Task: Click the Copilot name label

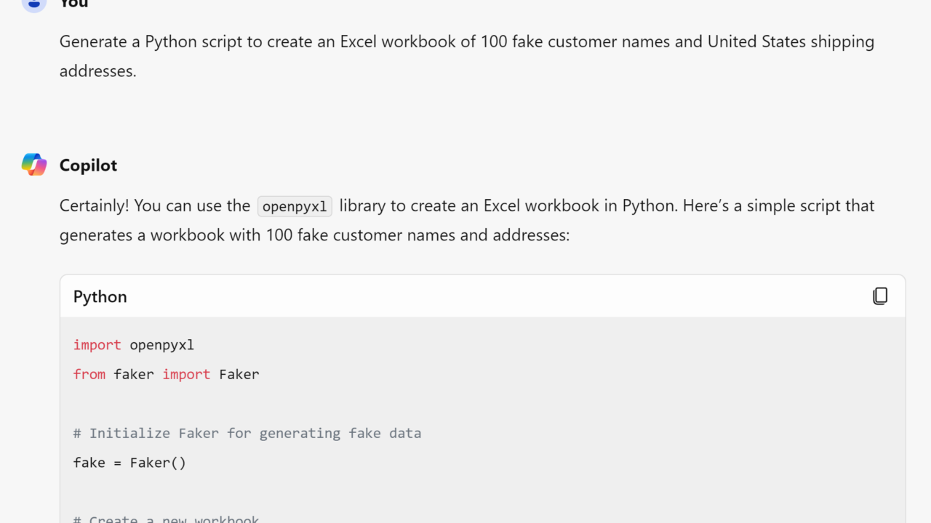Action: coord(88,166)
